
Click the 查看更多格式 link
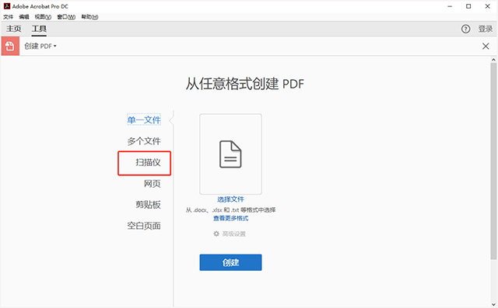coord(230,219)
